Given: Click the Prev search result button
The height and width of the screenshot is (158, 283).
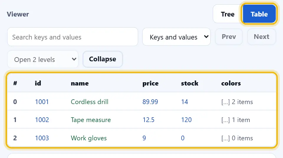Looking at the screenshot, I should (229, 37).
